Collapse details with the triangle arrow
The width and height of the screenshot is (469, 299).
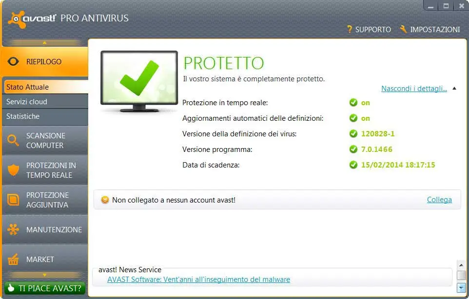click(454, 89)
